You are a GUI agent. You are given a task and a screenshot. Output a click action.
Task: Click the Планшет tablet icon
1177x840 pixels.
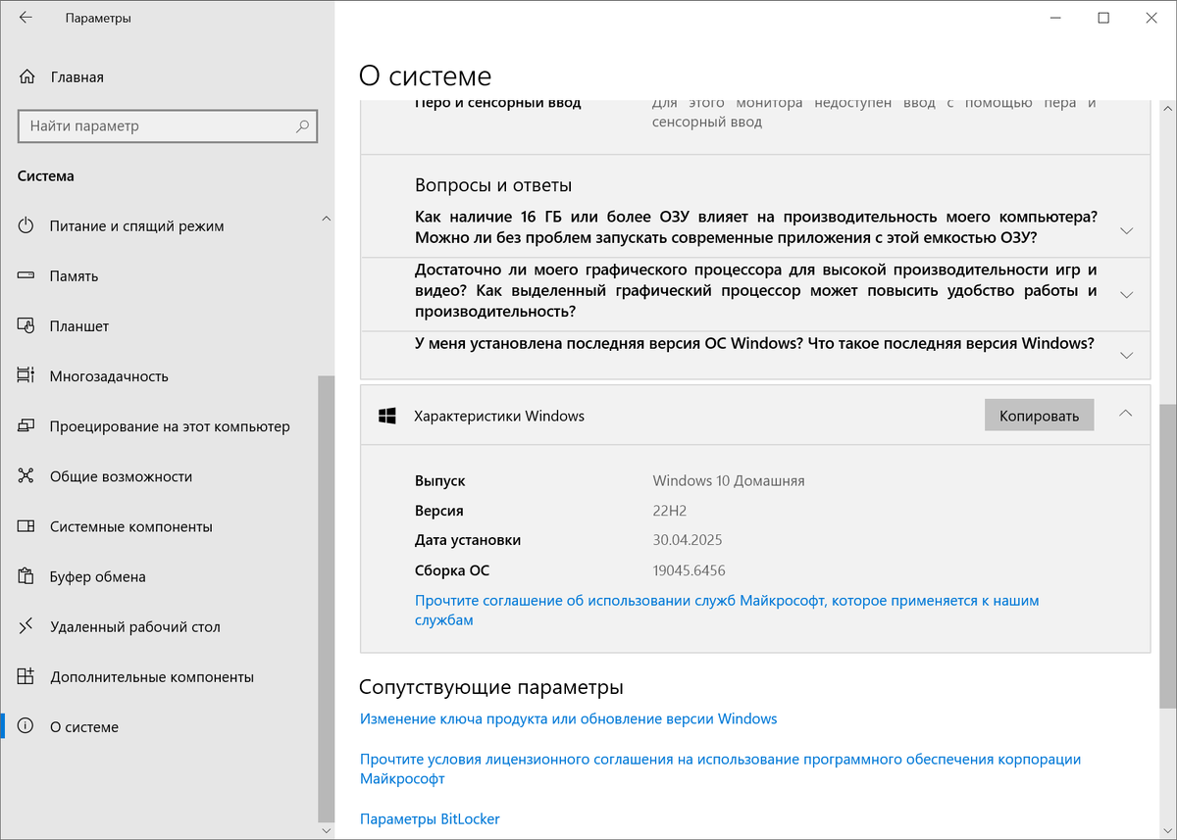[x=26, y=325]
